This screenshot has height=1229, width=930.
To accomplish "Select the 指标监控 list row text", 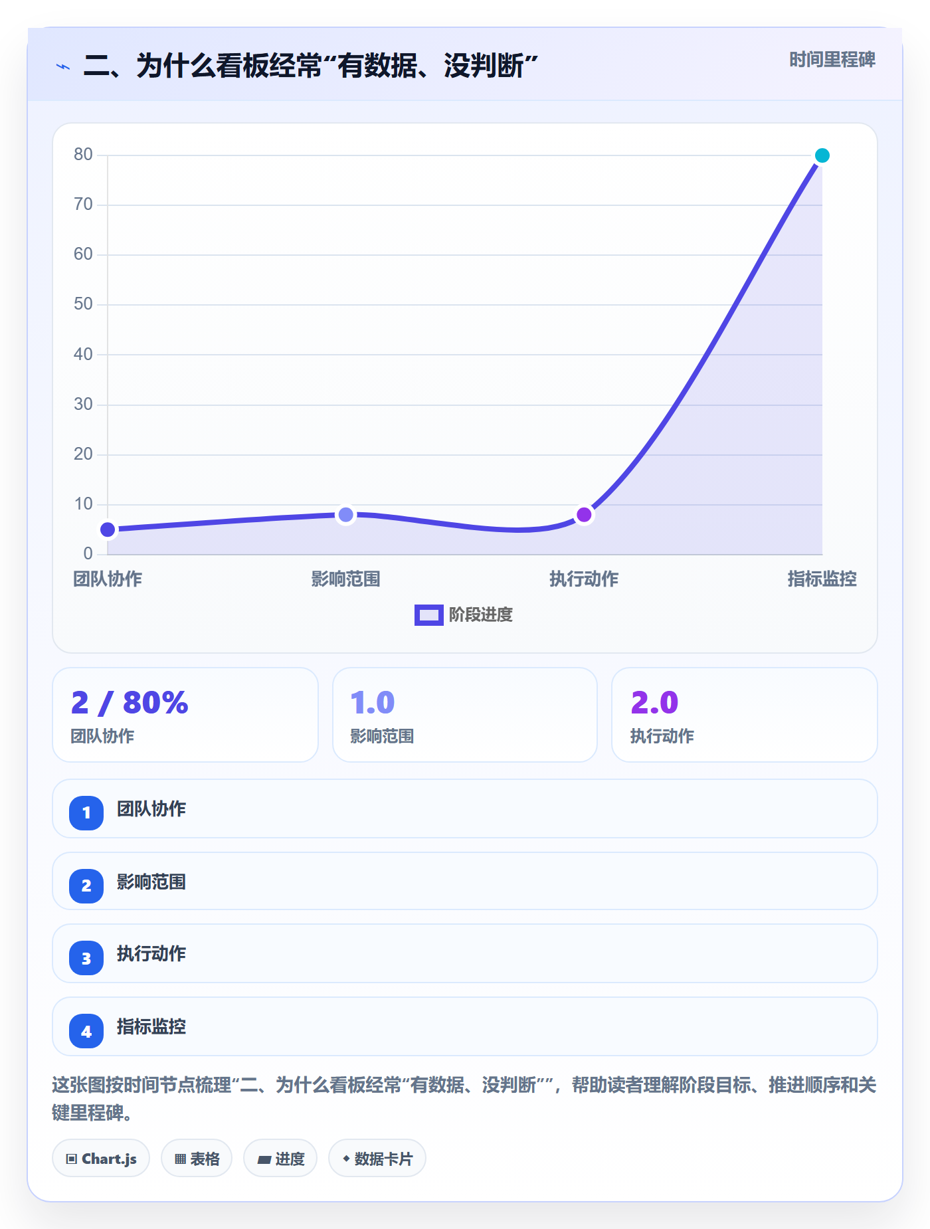I will (151, 1027).
